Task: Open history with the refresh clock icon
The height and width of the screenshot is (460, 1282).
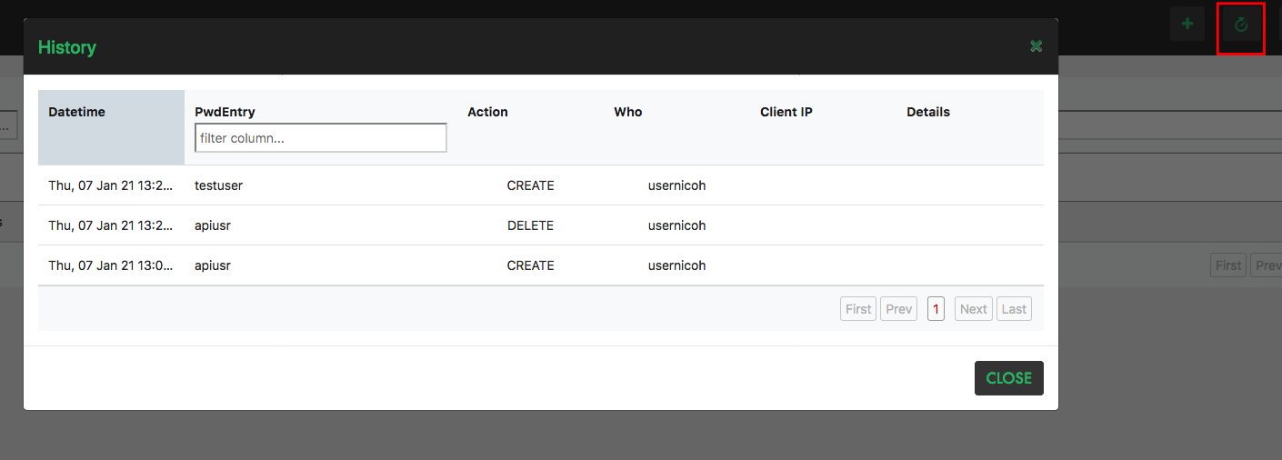Action: [1241, 25]
